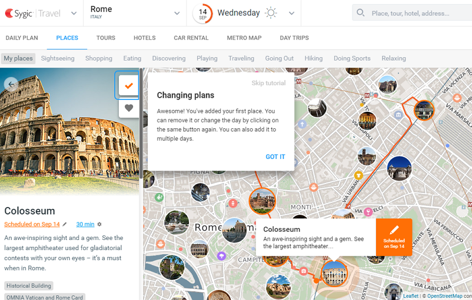Click the back arrow on Colosseum photo
The image size is (472, 300).
tap(11, 84)
